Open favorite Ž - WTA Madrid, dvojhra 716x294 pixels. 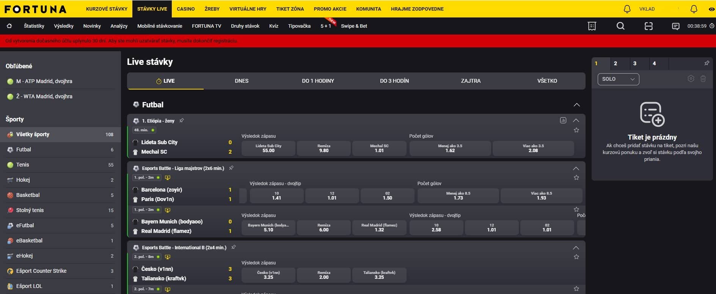[x=61, y=96]
